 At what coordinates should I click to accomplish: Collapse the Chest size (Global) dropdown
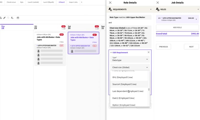click(x=130, y=67)
